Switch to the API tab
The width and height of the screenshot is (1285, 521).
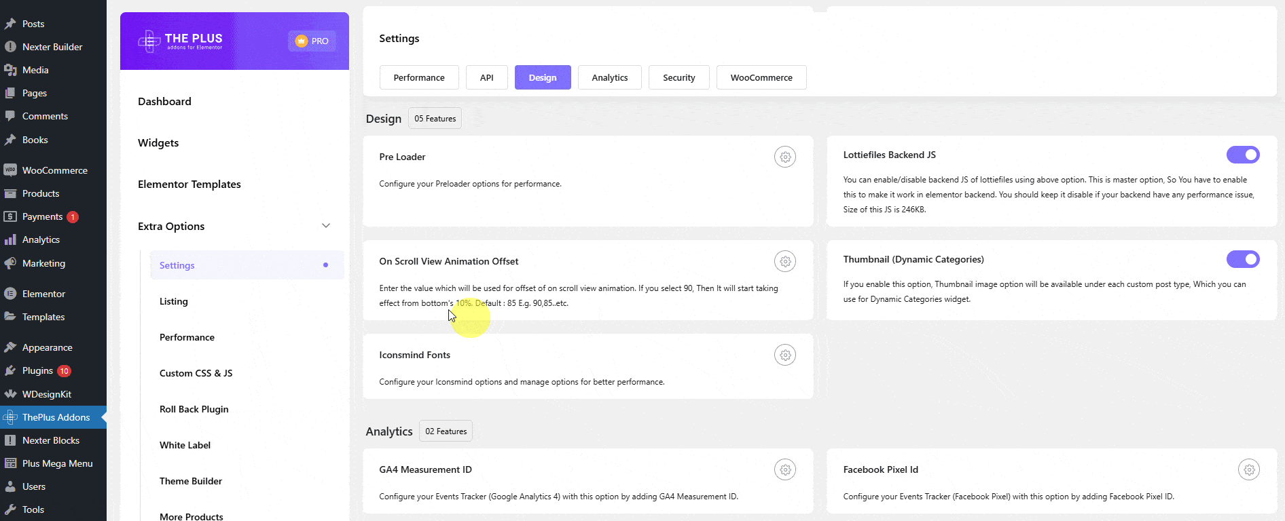[x=487, y=77]
